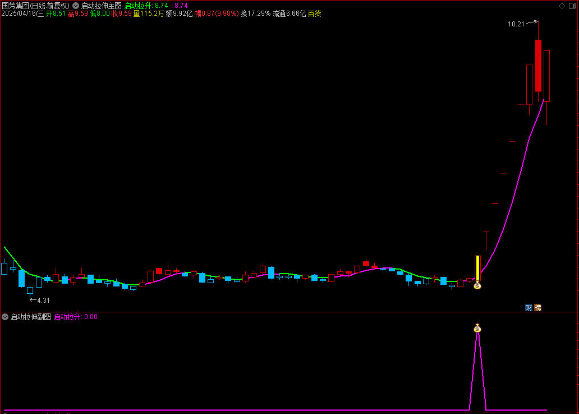Click the money bag icon below the yellow candle
Screen dimensions: 579x414
tap(477, 285)
